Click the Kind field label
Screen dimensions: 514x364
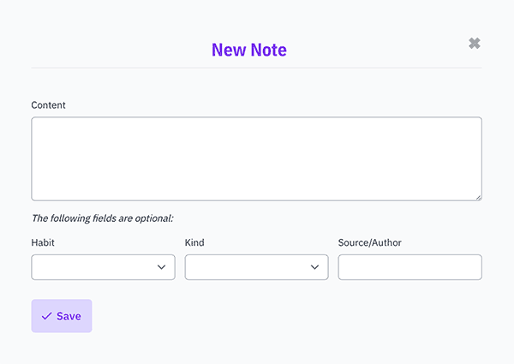click(194, 242)
